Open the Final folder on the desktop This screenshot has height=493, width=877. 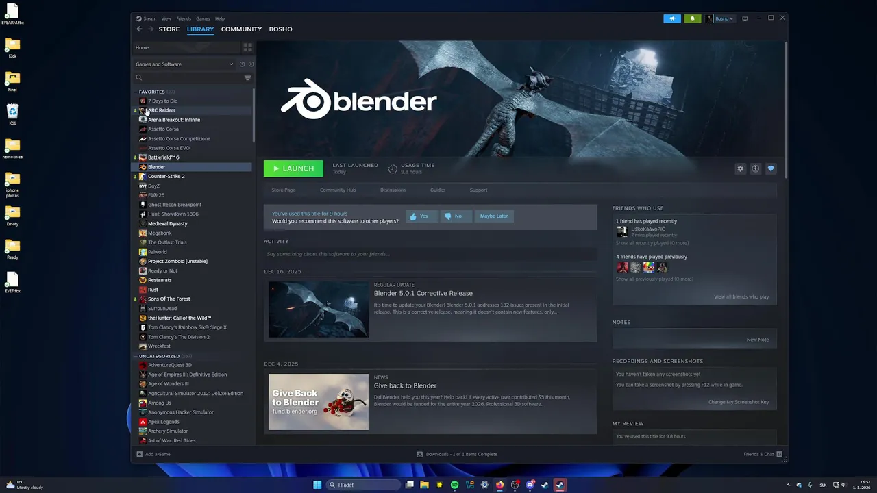[x=12, y=81]
